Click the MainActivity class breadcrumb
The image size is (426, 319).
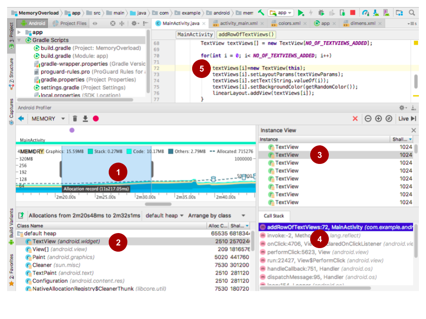195,35
